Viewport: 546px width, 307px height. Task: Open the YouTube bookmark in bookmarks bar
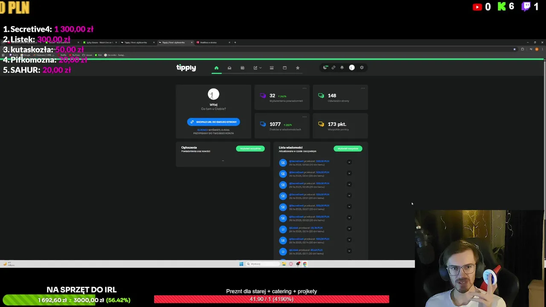[74, 55]
